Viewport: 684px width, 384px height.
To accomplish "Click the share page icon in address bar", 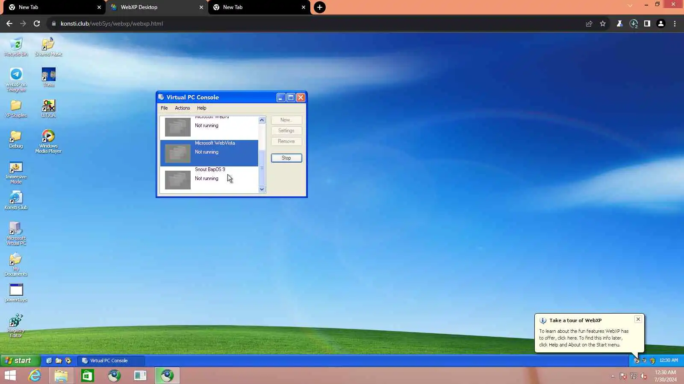I will click(x=589, y=23).
